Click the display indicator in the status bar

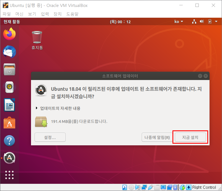(163, 187)
